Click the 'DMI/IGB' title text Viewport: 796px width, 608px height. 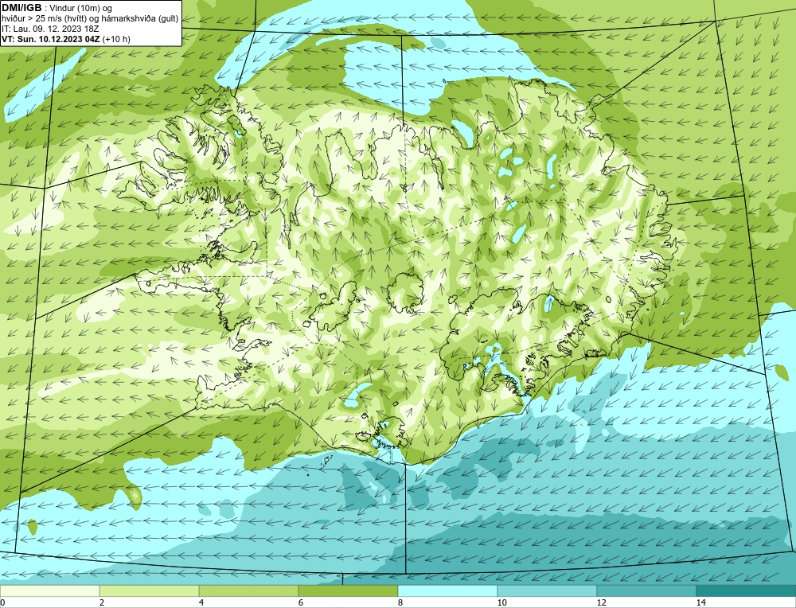click(x=21, y=8)
